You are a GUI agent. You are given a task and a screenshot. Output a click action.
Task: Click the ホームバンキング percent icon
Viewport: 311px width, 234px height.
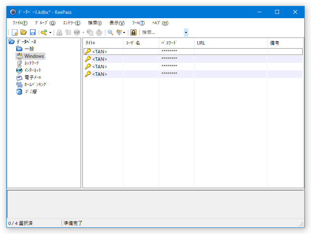tap(19, 85)
